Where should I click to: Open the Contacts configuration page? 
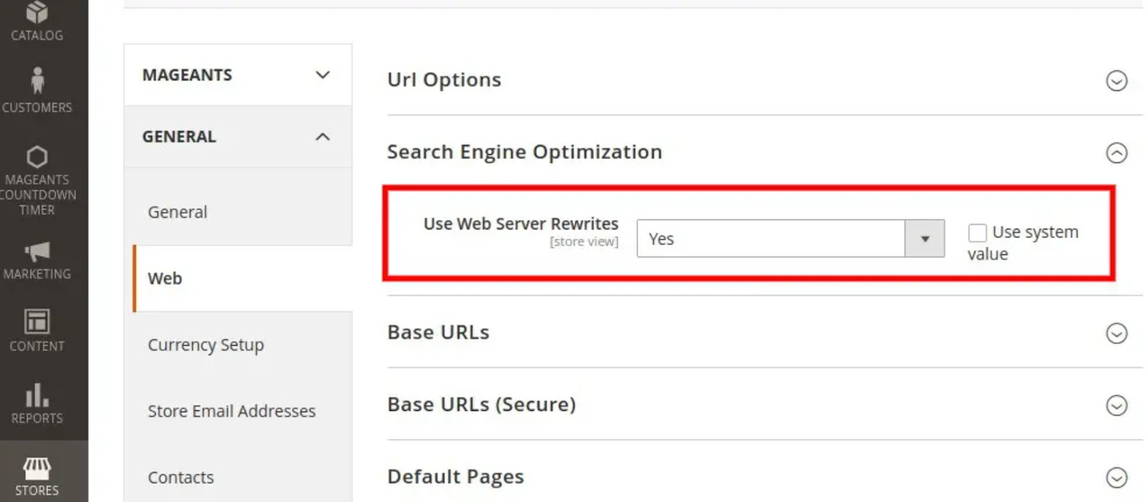tap(181, 478)
